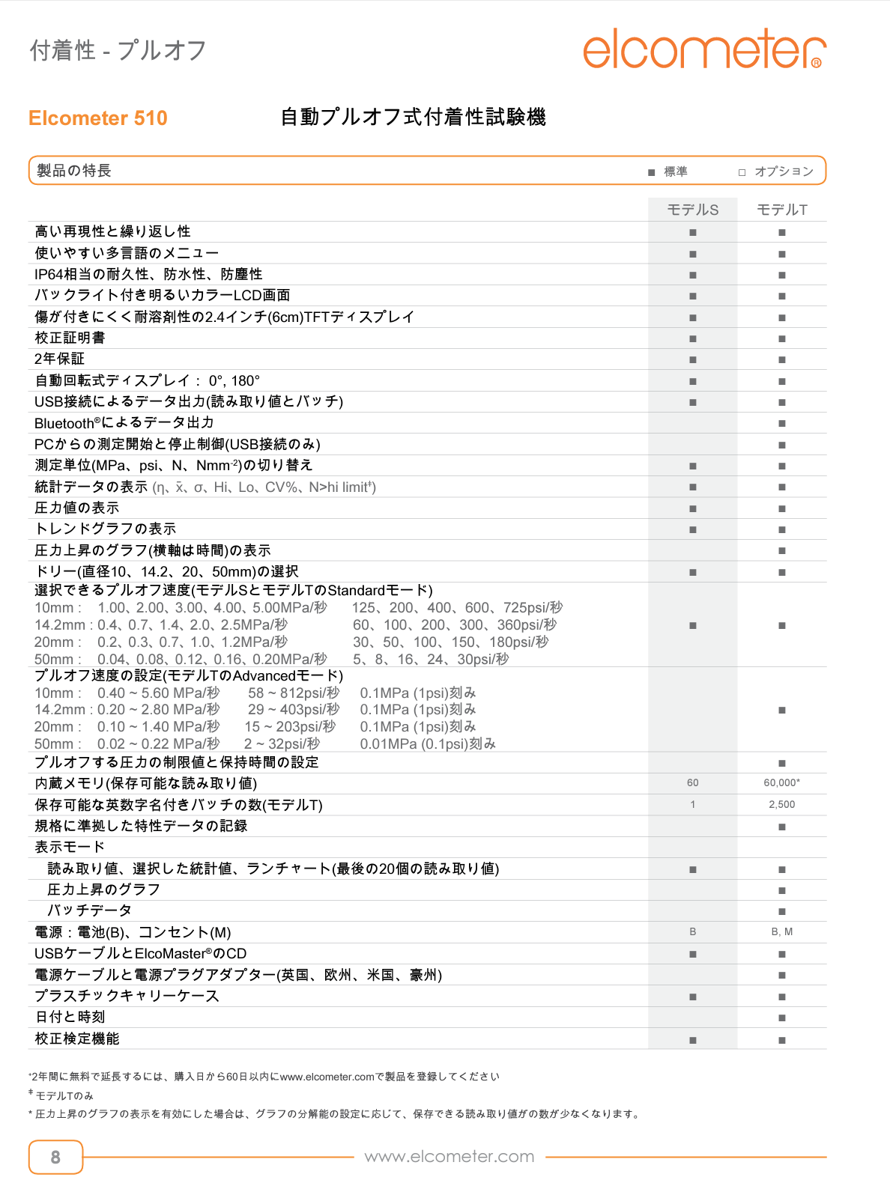Click the 自動回転式ディスプレイ row text
The width and height of the screenshot is (890, 1186).
(x=147, y=380)
